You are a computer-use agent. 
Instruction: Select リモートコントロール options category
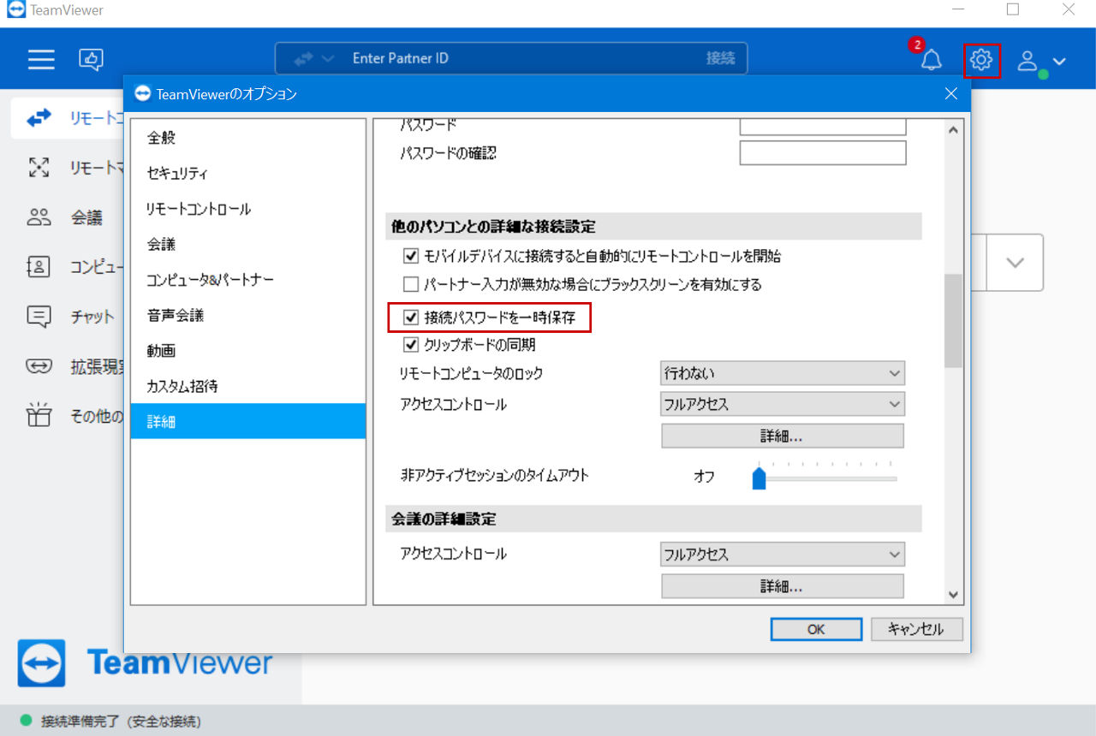(x=248, y=209)
